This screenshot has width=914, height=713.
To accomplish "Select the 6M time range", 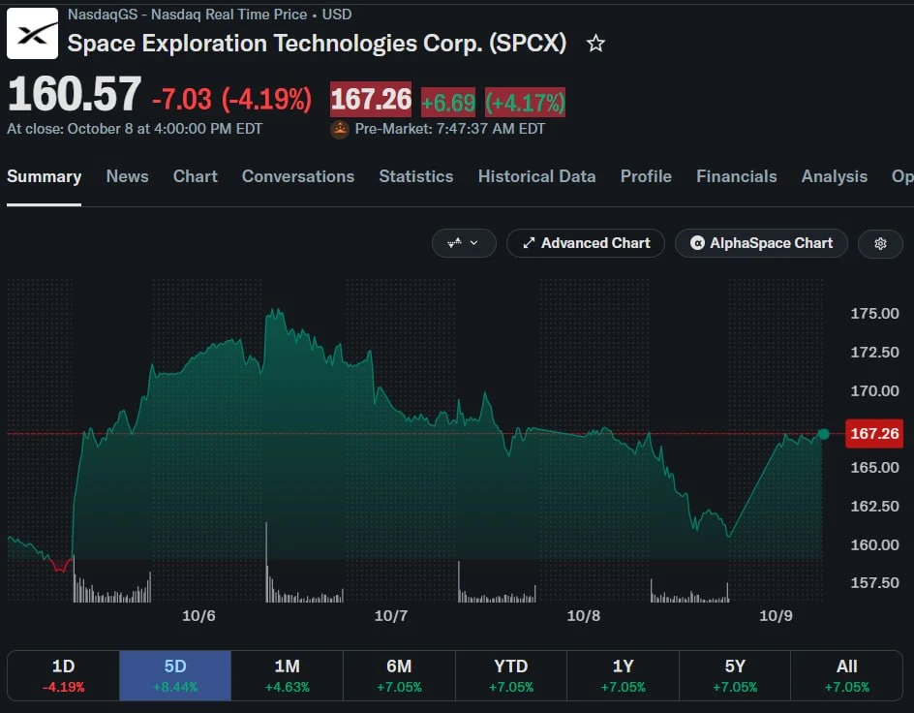I will [x=399, y=675].
